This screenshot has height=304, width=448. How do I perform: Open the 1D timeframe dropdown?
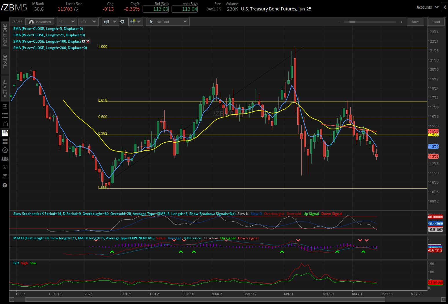[67, 21]
